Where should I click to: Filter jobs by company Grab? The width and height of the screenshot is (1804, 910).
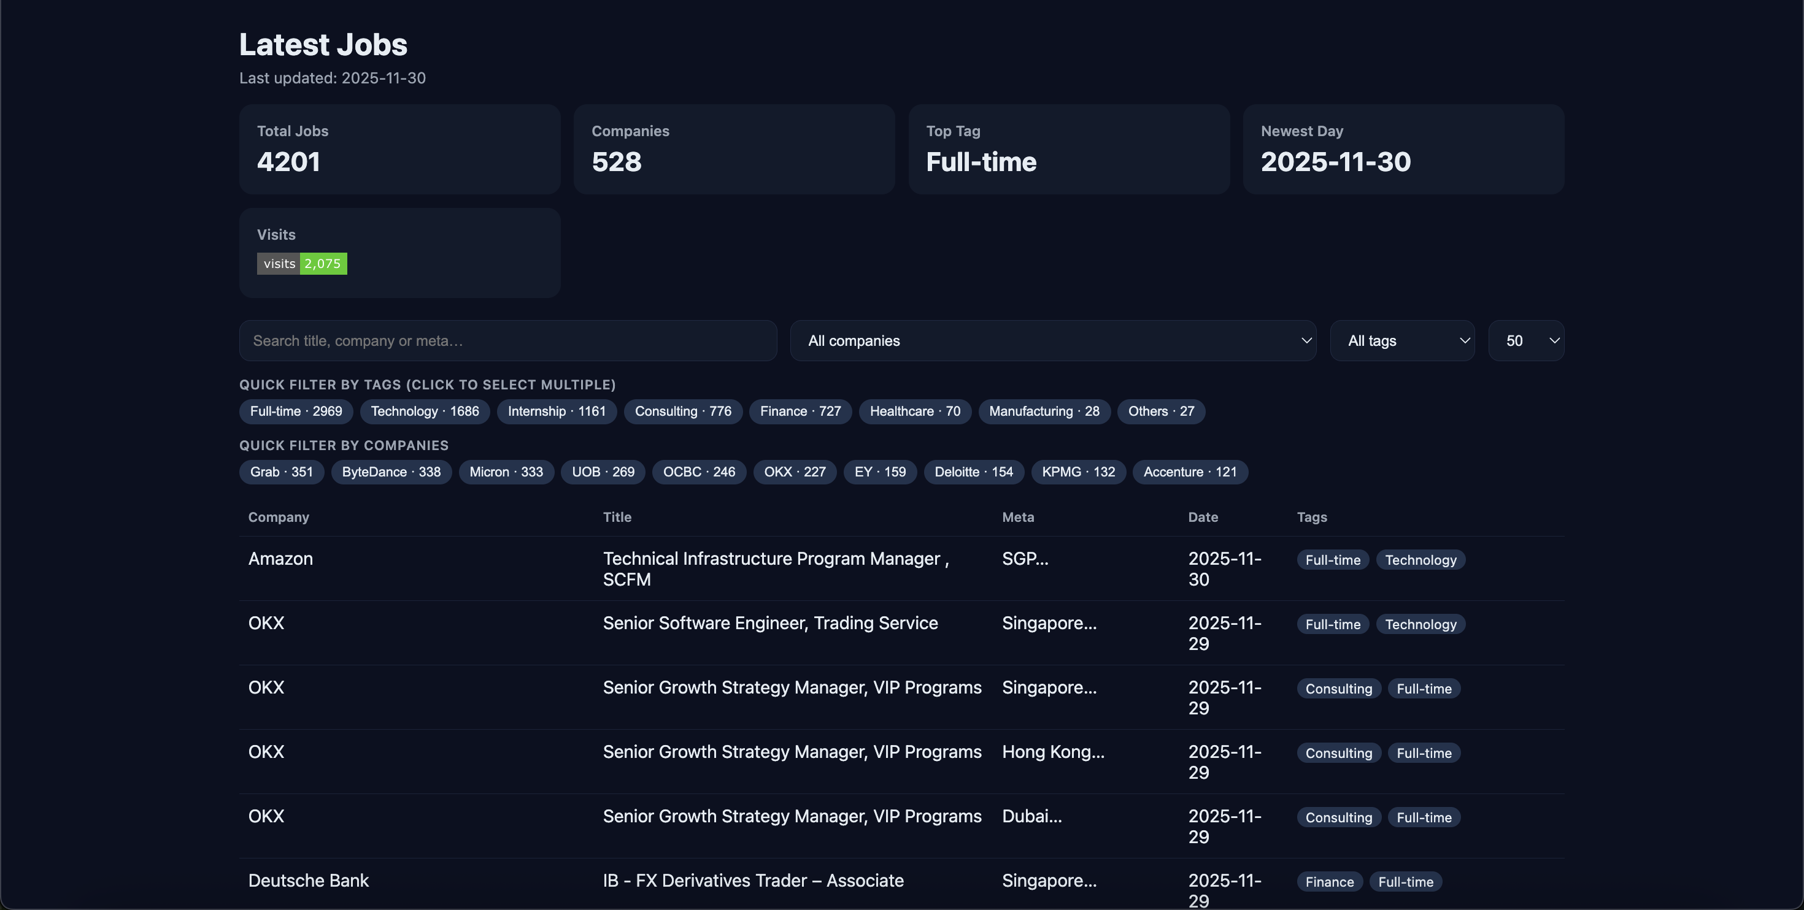pyautogui.click(x=281, y=472)
